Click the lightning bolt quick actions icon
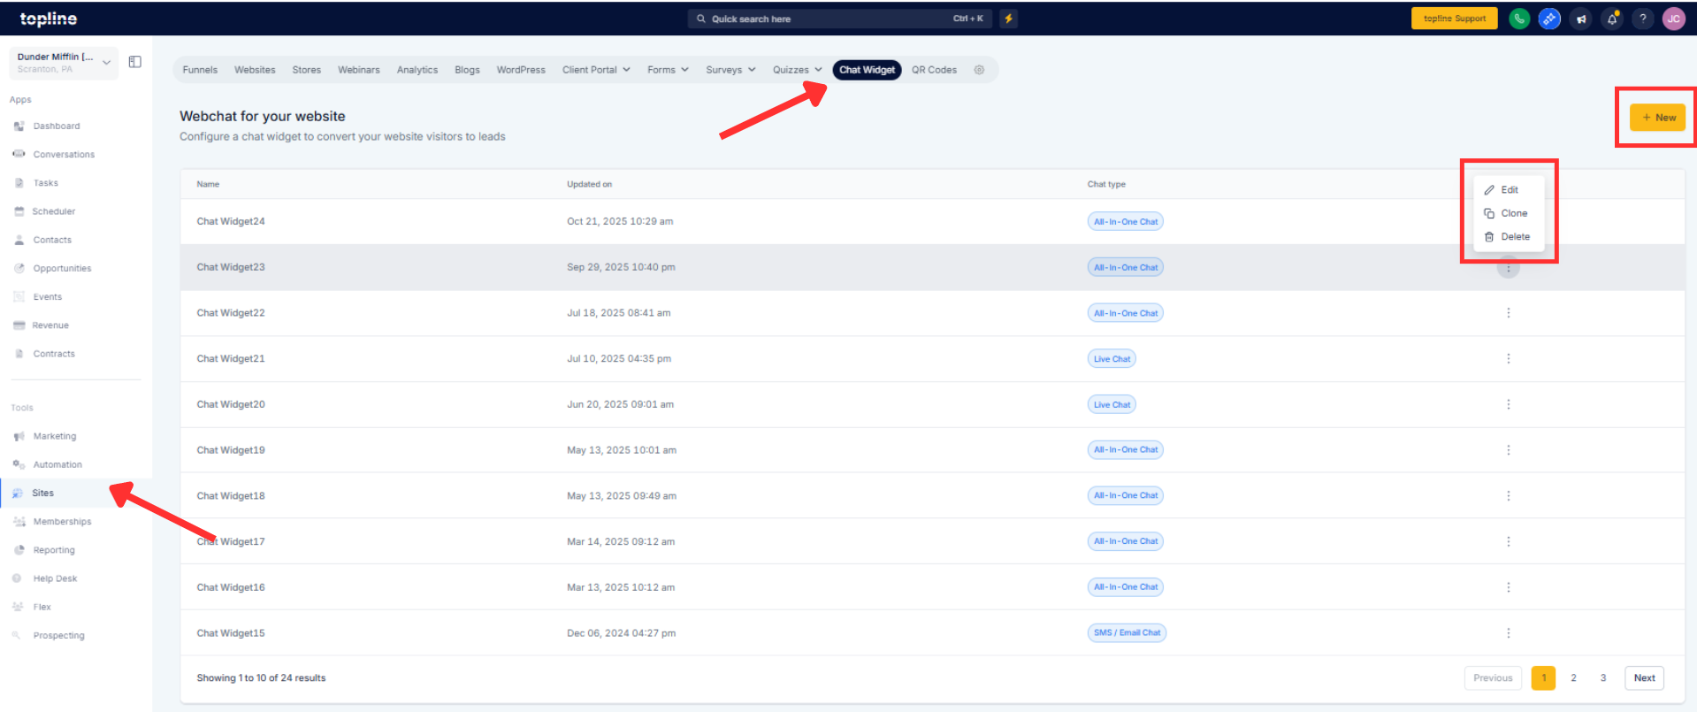 (1008, 19)
